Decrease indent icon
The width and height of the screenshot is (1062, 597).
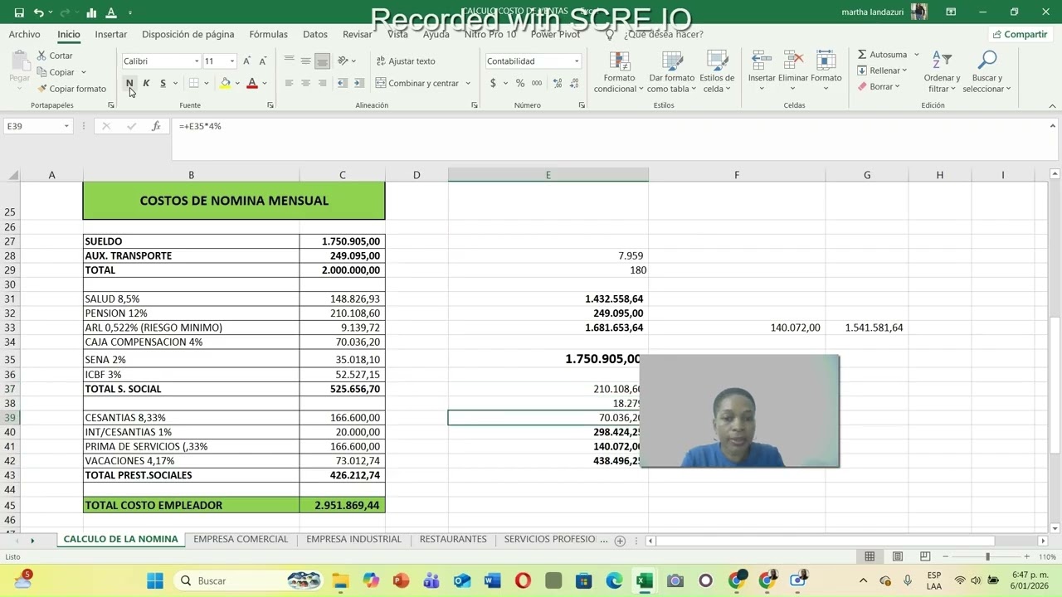pyautogui.click(x=342, y=83)
